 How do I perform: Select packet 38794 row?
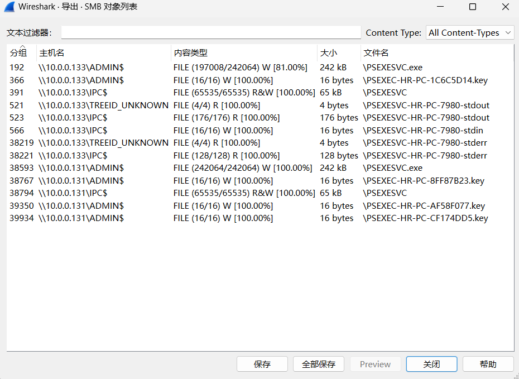(260, 193)
